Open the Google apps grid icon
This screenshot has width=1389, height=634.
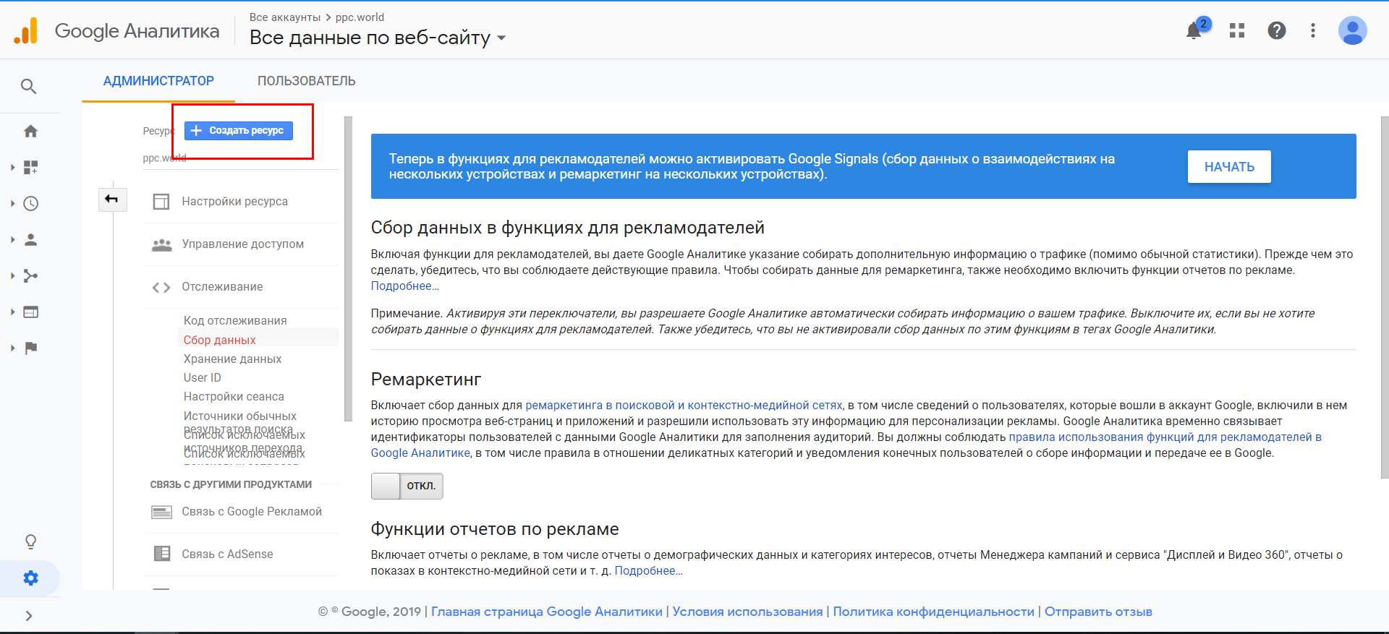coord(1237,30)
